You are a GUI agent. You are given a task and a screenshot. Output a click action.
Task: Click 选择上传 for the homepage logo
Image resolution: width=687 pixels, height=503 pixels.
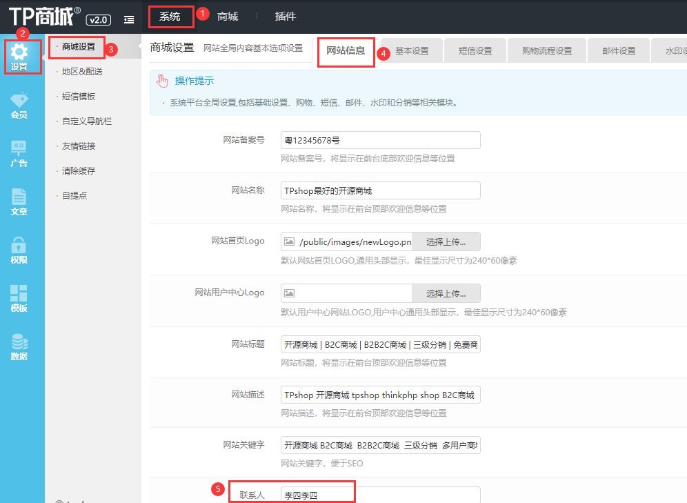(447, 241)
